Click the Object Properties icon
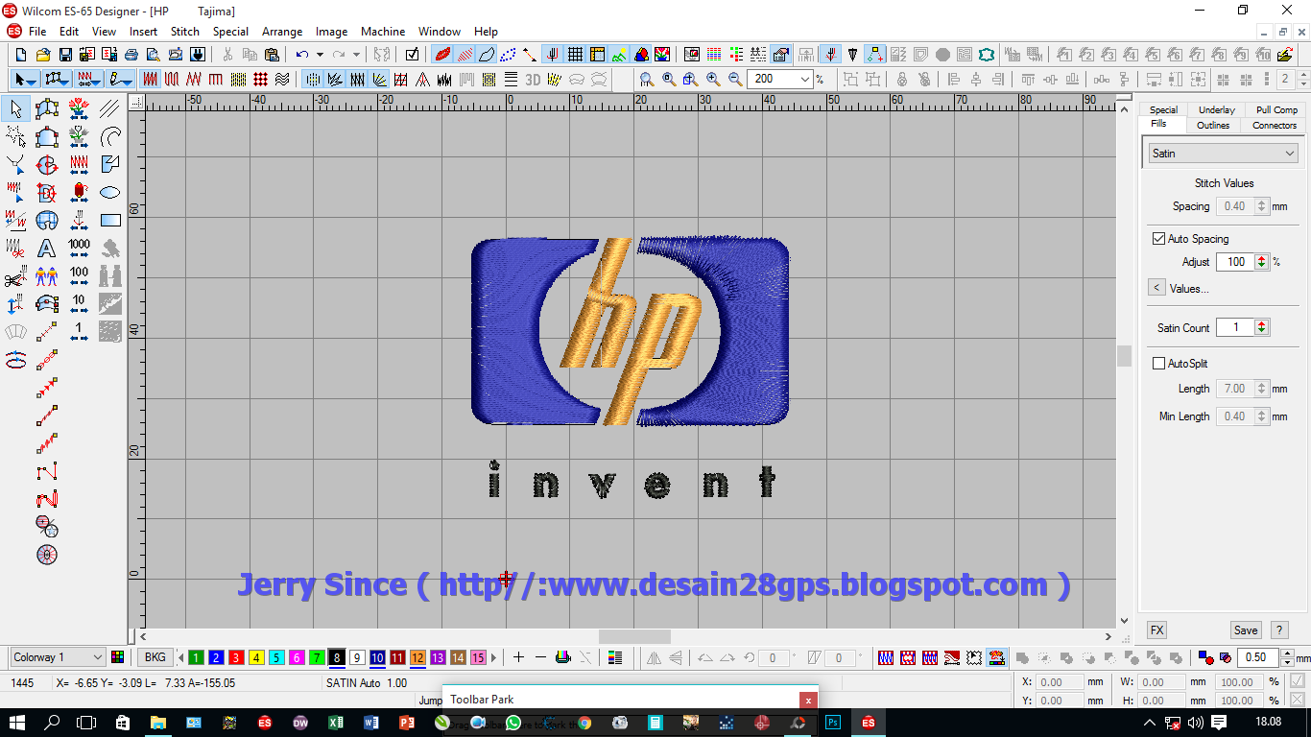The width and height of the screenshot is (1311, 737). pyautogui.click(x=780, y=55)
